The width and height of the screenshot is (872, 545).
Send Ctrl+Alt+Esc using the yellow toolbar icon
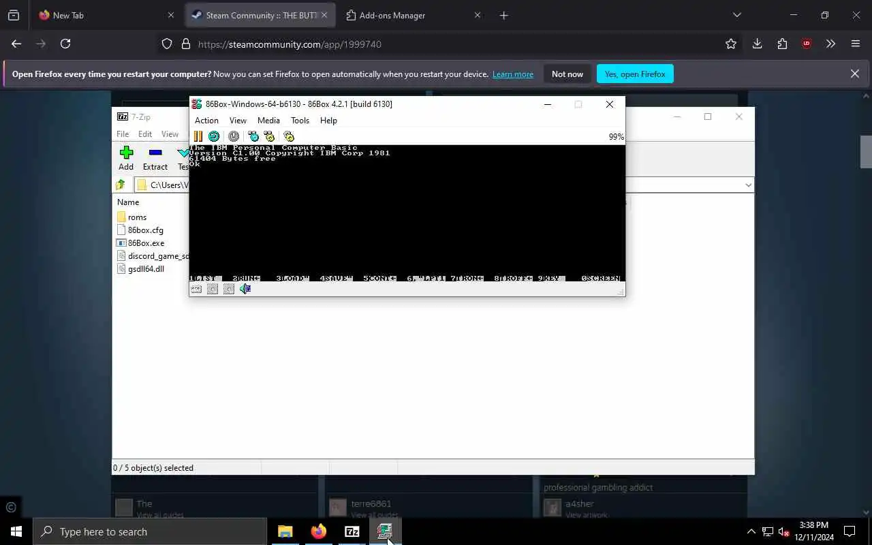pos(270,136)
